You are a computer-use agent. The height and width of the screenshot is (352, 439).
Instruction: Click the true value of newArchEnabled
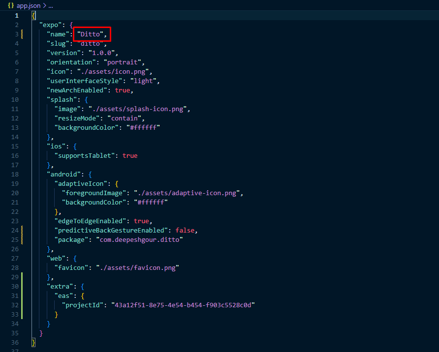[x=123, y=90]
